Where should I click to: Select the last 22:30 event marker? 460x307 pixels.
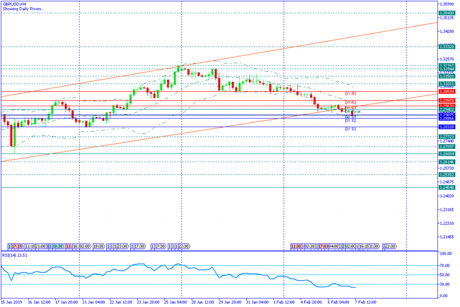(390, 246)
